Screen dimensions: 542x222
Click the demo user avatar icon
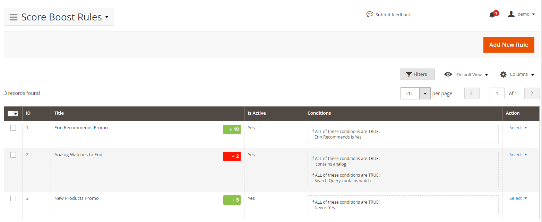[x=511, y=14]
